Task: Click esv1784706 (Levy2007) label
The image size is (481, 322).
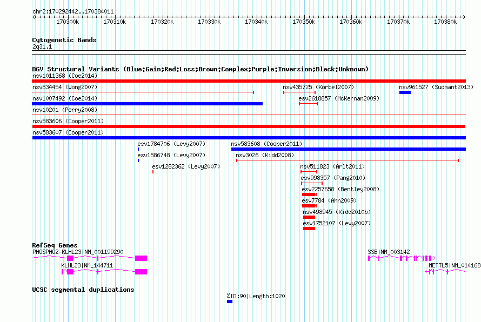Action: [x=171, y=144]
